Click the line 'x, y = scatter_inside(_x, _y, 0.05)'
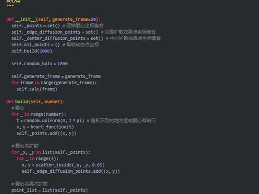259x194 pixels. pyautogui.click(x=63, y=165)
